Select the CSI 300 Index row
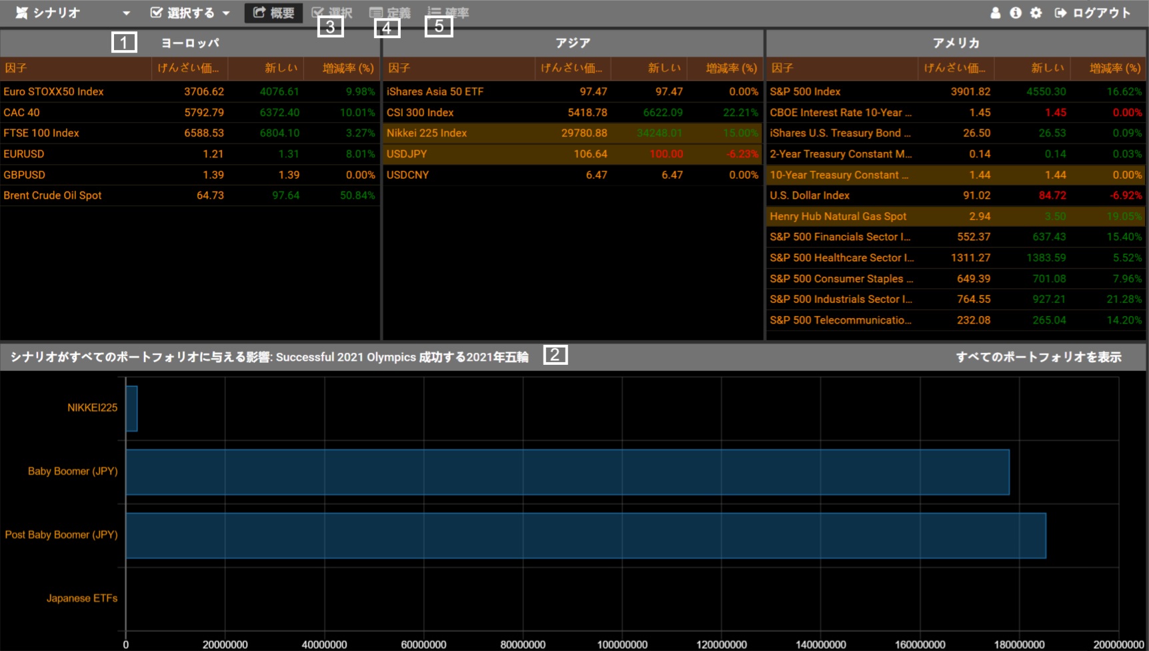This screenshot has width=1149, height=651. pyautogui.click(x=573, y=112)
